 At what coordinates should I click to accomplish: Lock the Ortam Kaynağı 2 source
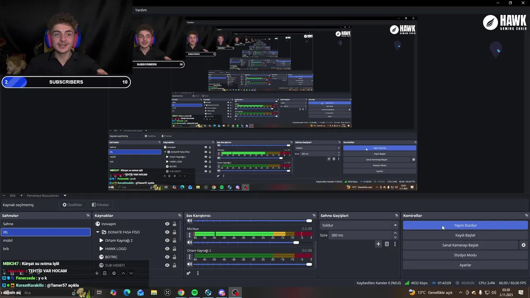(174, 240)
